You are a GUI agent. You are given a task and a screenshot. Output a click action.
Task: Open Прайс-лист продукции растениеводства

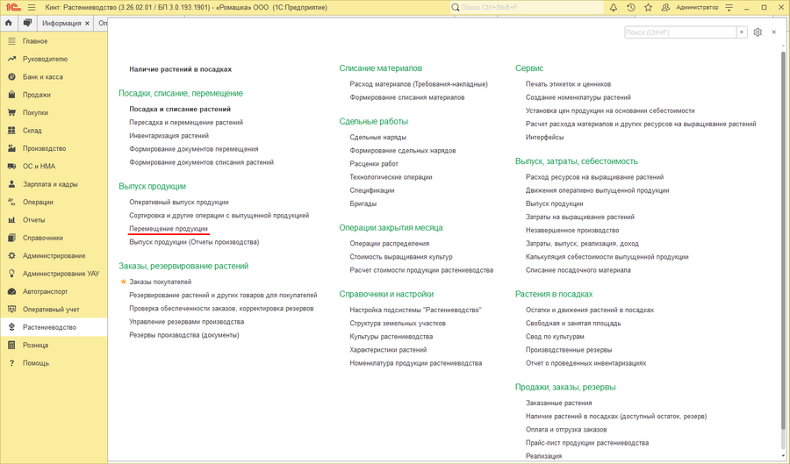[x=587, y=443]
